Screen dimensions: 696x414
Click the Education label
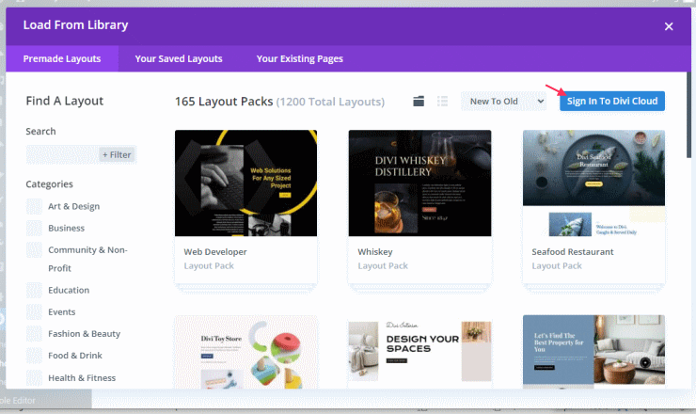[x=69, y=290]
